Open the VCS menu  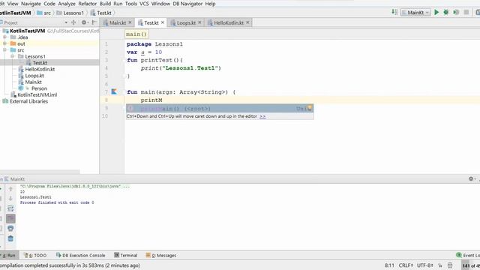click(144, 4)
